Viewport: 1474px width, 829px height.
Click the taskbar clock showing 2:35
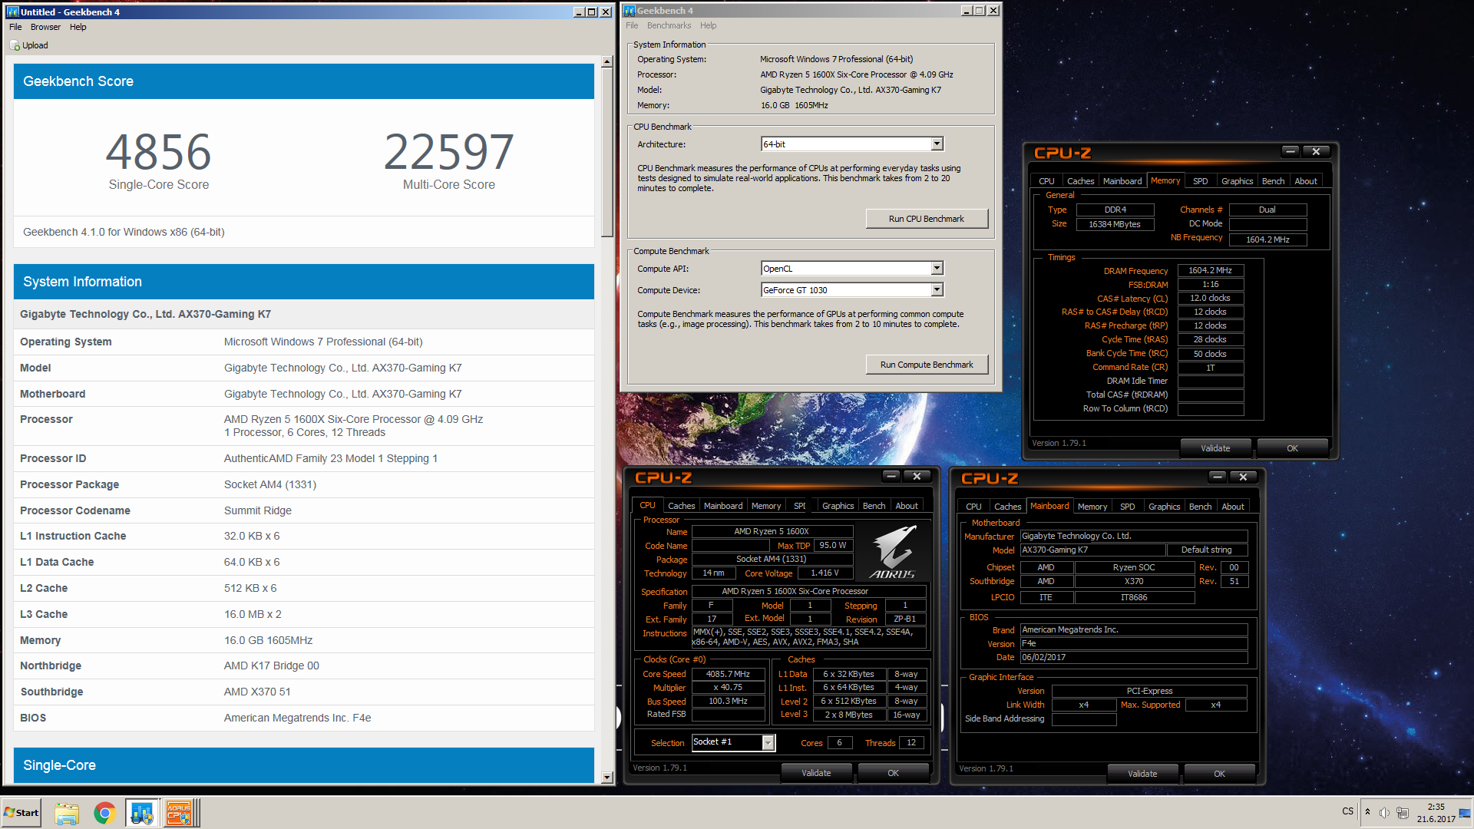tap(1436, 807)
